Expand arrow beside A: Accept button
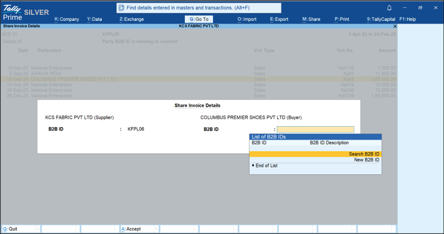This screenshot has height=234, width=444. [156, 229]
